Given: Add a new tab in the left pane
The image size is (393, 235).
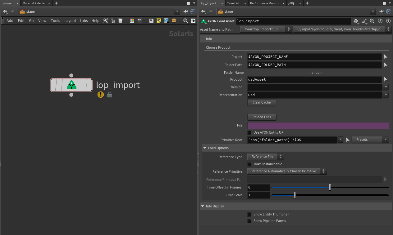Looking at the screenshot, I should [x=56, y=3].
